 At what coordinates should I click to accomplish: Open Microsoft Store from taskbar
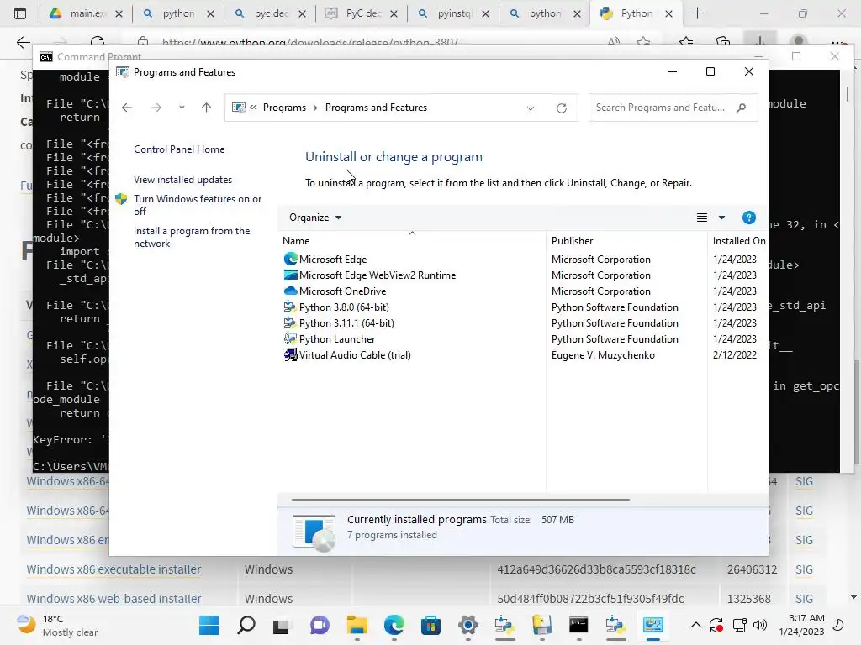(x=430, y=625)
